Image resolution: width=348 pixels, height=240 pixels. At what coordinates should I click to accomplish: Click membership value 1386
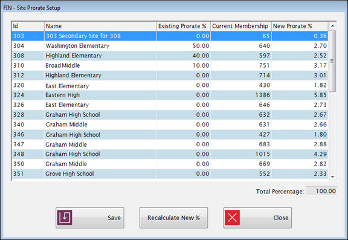[263, 95]
